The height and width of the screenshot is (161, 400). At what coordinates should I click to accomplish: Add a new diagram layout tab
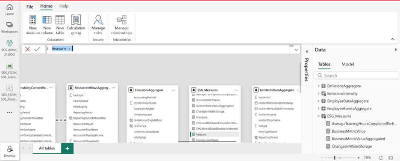(68, 149)
